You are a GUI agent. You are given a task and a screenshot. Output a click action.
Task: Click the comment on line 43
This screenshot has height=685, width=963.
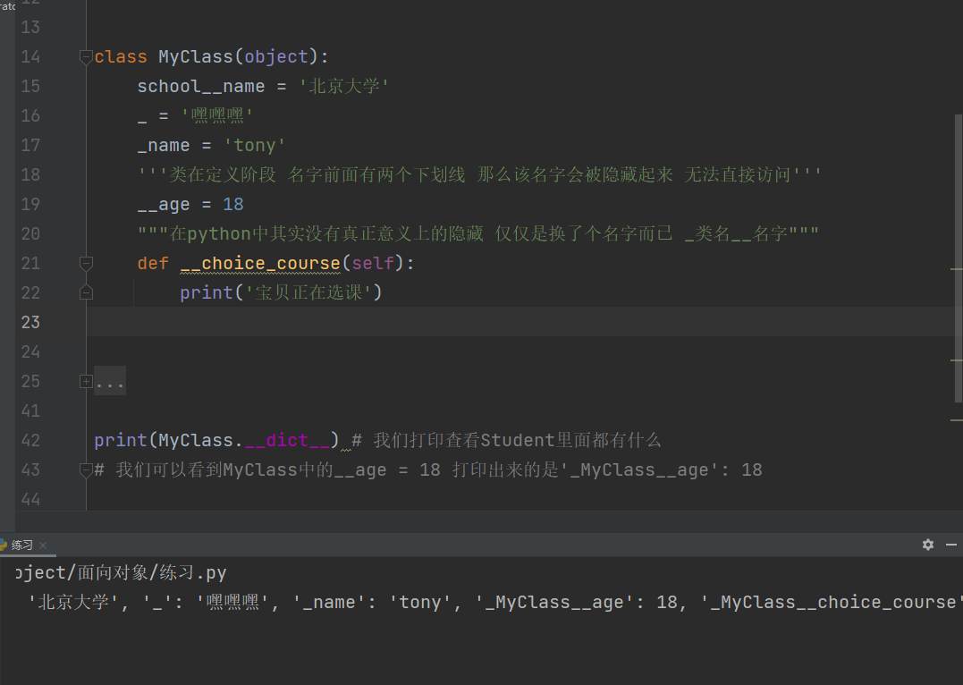pos(428,470)
